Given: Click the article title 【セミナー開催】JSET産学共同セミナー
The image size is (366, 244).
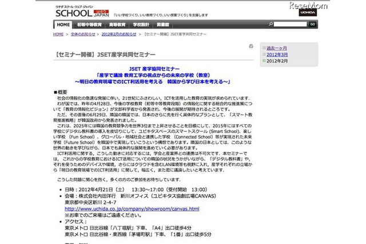Looking at the screenshot, I should pos(104,54).
